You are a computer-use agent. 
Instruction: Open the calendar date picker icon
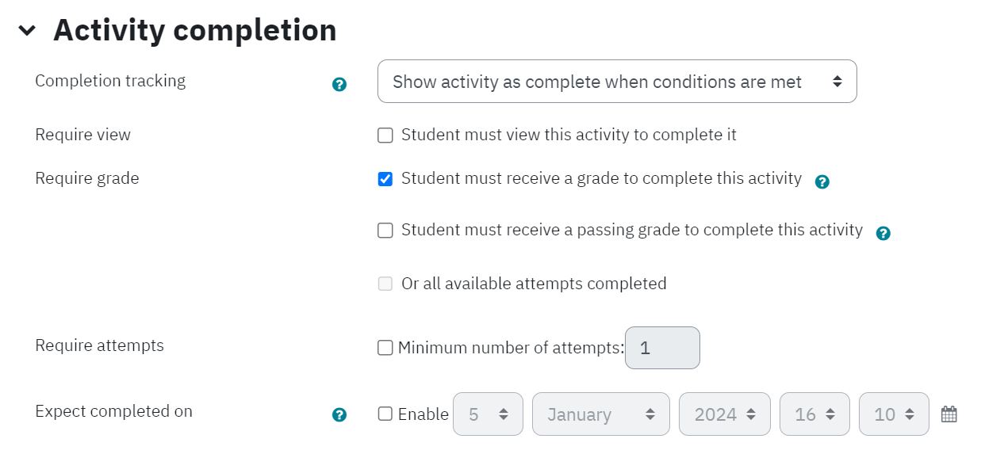(x=949, y=414)
